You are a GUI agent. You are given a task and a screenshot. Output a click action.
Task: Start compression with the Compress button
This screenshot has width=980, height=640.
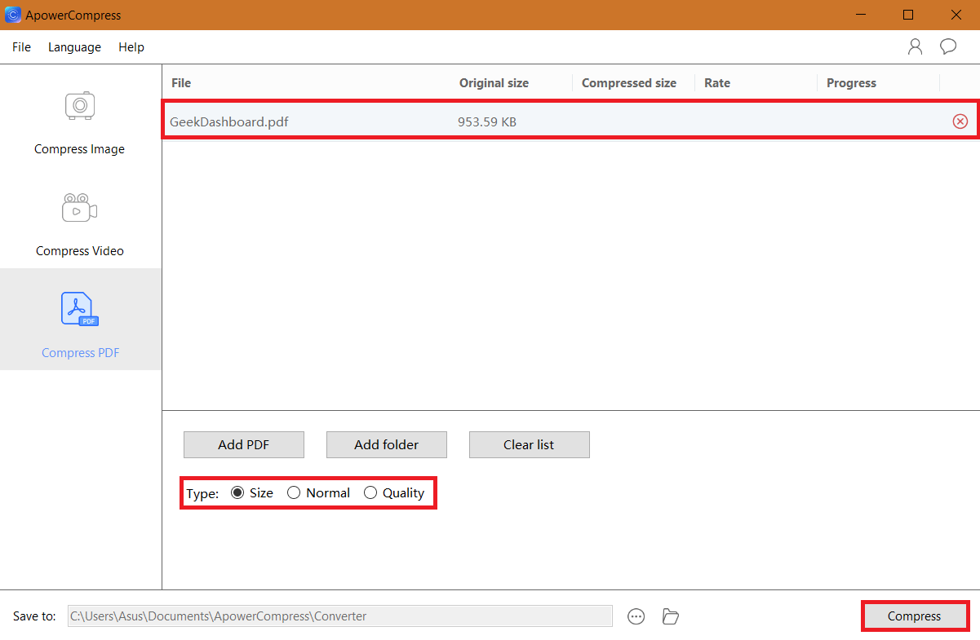coord(915,616)
